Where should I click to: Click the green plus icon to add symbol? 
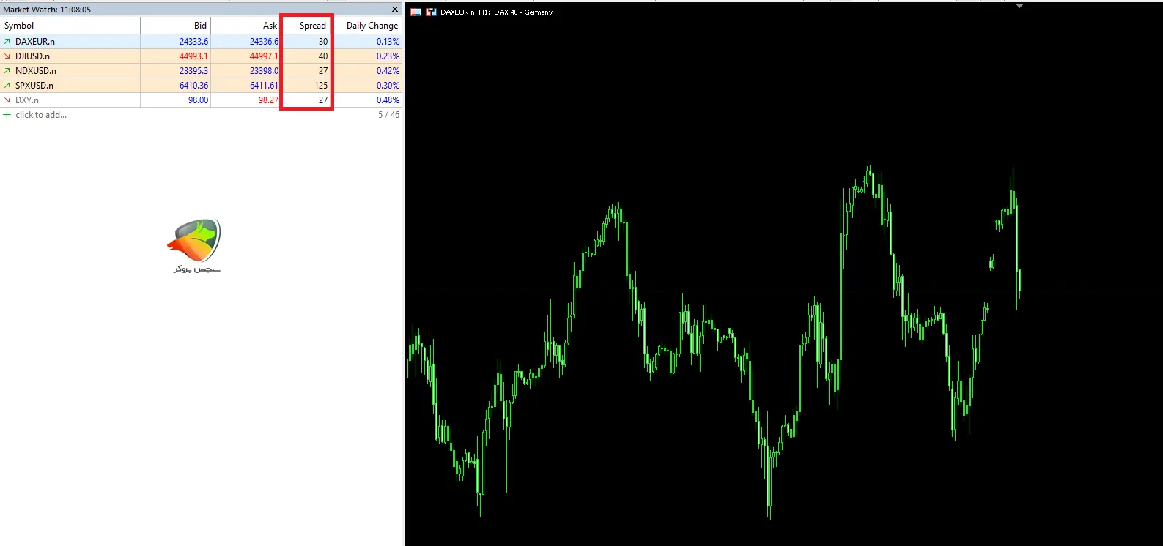[x=7, y=115]
